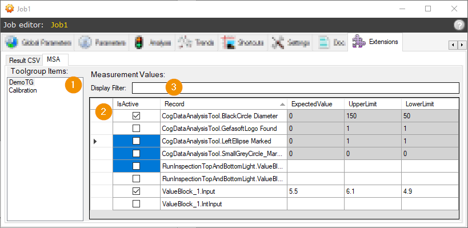The image size is (468, 228).
Task: Check IsActive for LeftEllipse Marked record
Action: point(137,141)
